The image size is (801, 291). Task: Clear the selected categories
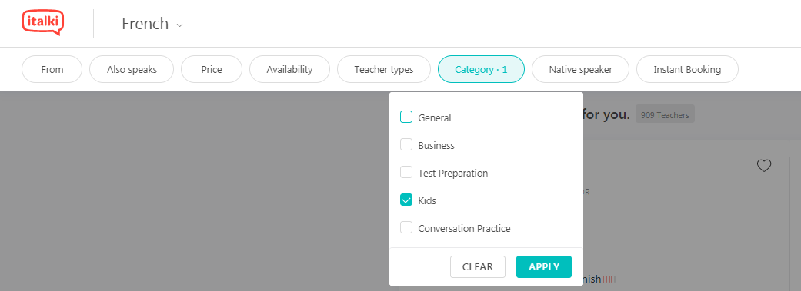click(478, 266)
